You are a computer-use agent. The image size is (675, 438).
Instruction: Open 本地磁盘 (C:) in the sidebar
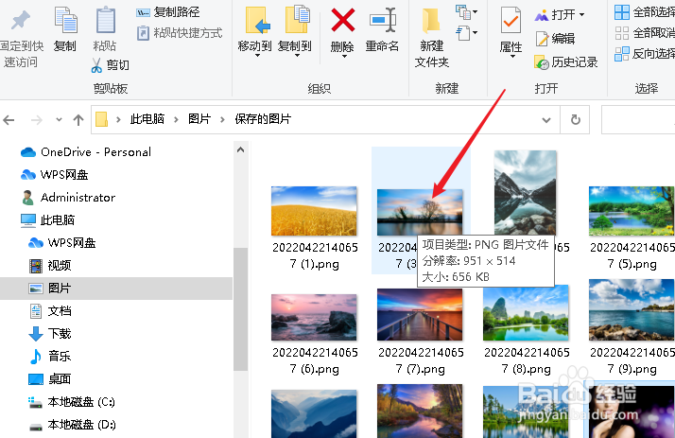[x=72, y=402]
